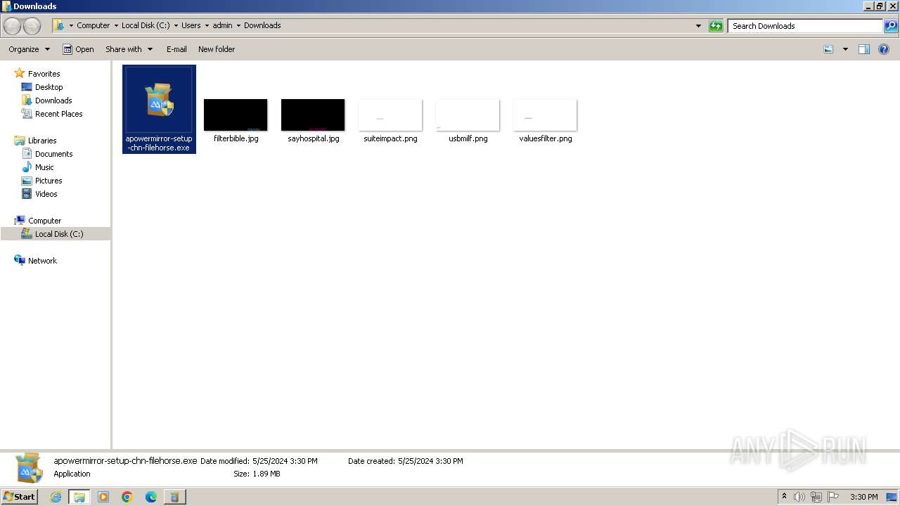The image size is (900, 506).
Task: Expand address bar history dropdown
Action: coord(698,26)
